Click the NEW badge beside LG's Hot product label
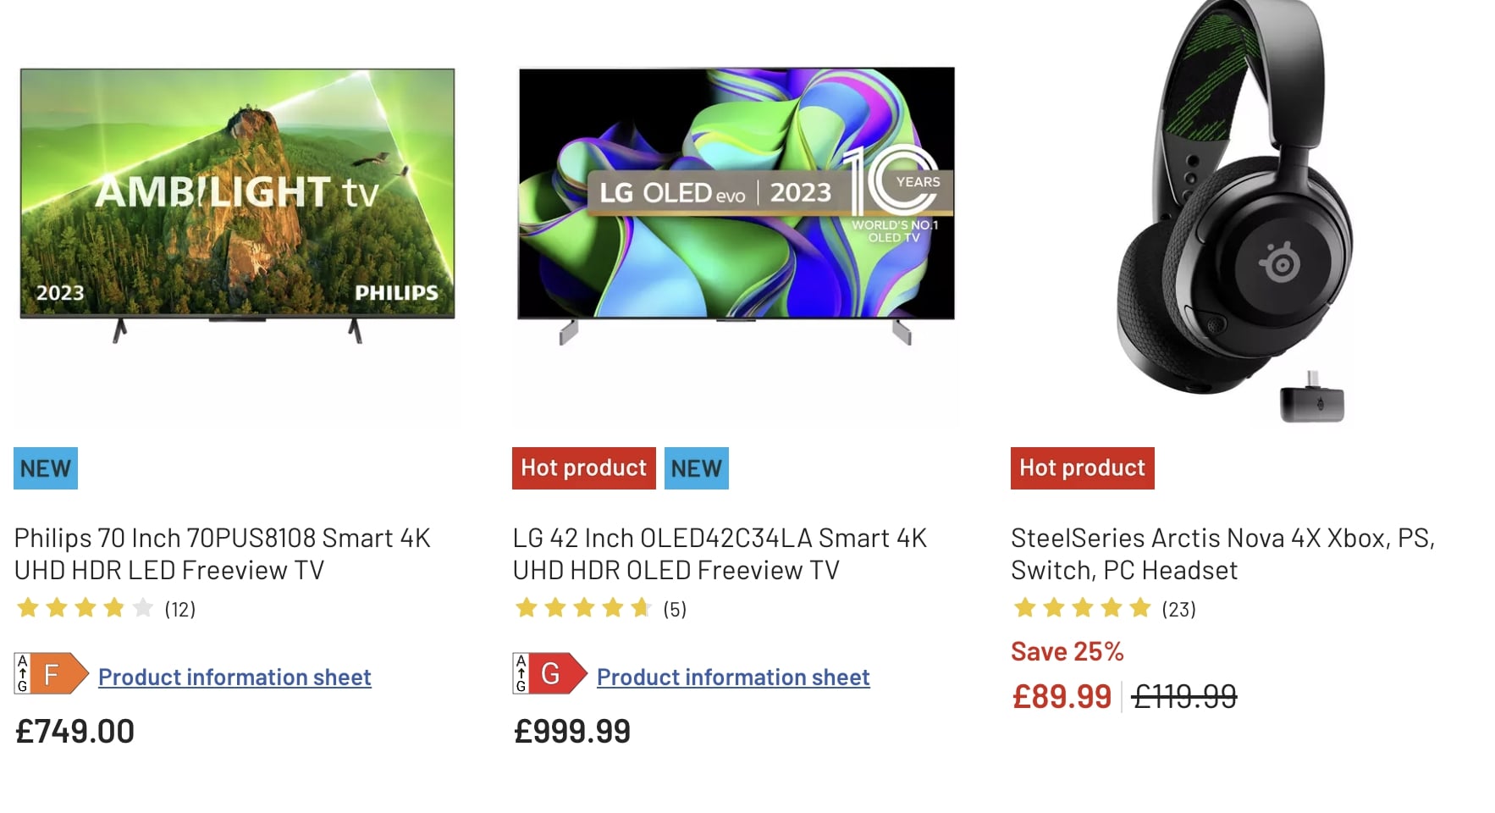This screenshot has height=813, width=1495. (x=696, y=467)
